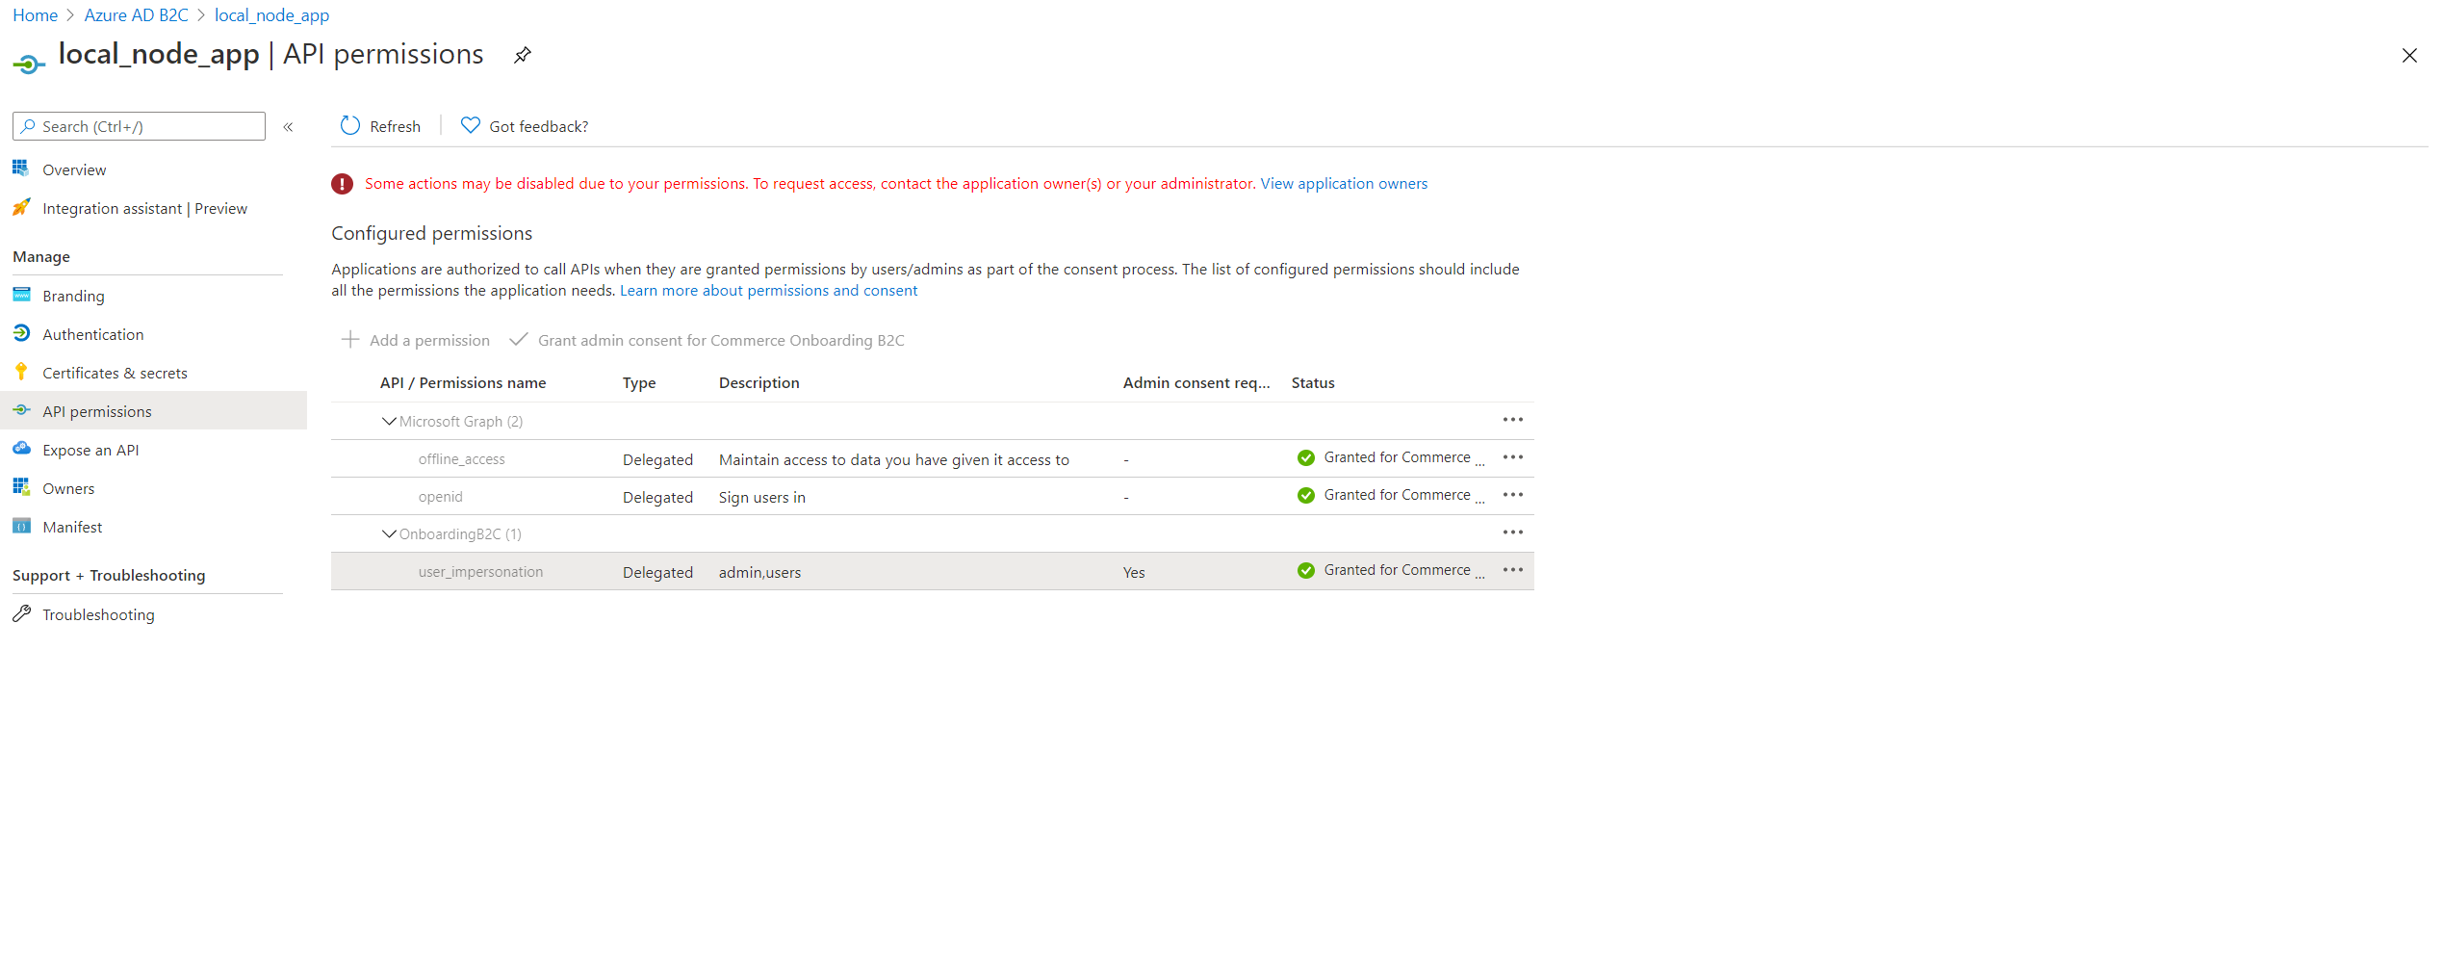This screenshot has height=961, width=2443.
Task: Click the Refresh button
Action: [381, 126]
